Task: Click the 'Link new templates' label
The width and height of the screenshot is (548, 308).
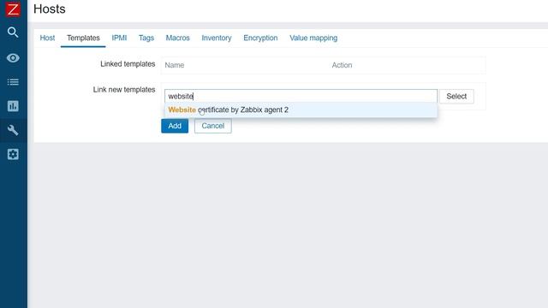Action: point(124,90)
